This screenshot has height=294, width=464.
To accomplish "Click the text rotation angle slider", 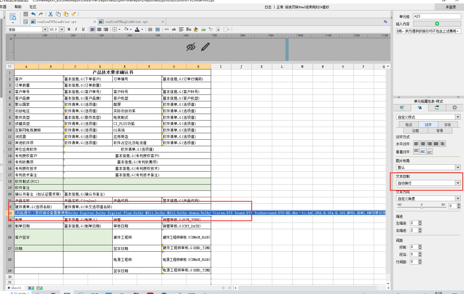I will click(x=422, y=207).
